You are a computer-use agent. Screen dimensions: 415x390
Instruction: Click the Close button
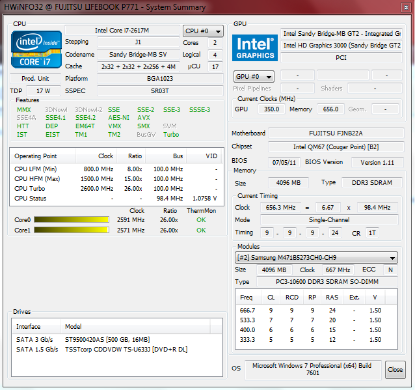click(x=395, y=370)
